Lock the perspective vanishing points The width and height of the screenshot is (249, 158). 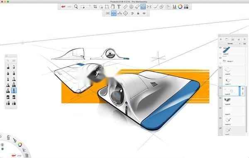[138, 13]
